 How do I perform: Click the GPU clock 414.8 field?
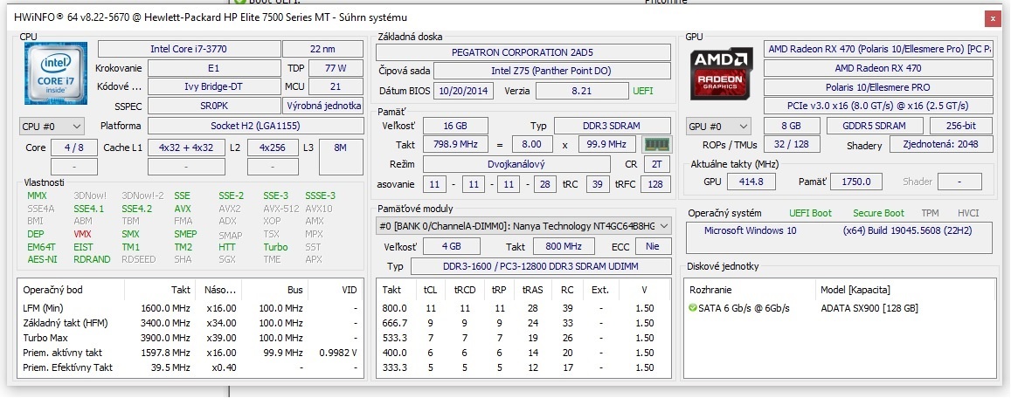point(751,182)
